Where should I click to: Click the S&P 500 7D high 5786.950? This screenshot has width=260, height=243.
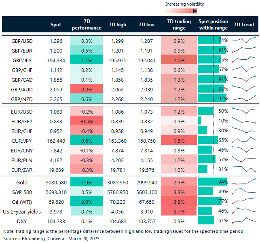117,192
